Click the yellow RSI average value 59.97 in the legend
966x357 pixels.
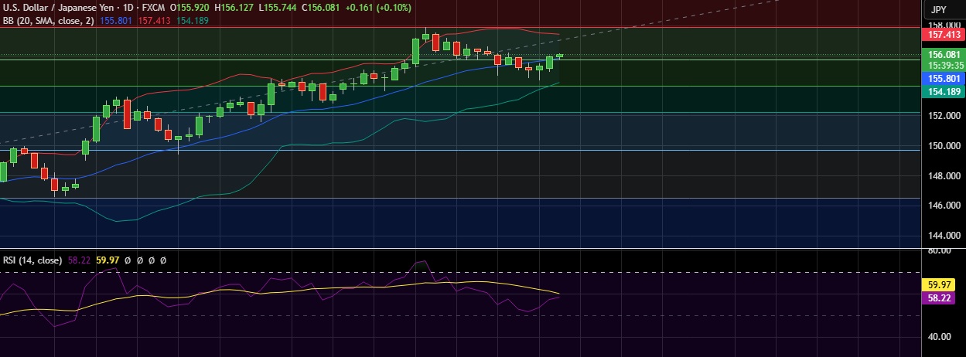[x=108, y=260]
